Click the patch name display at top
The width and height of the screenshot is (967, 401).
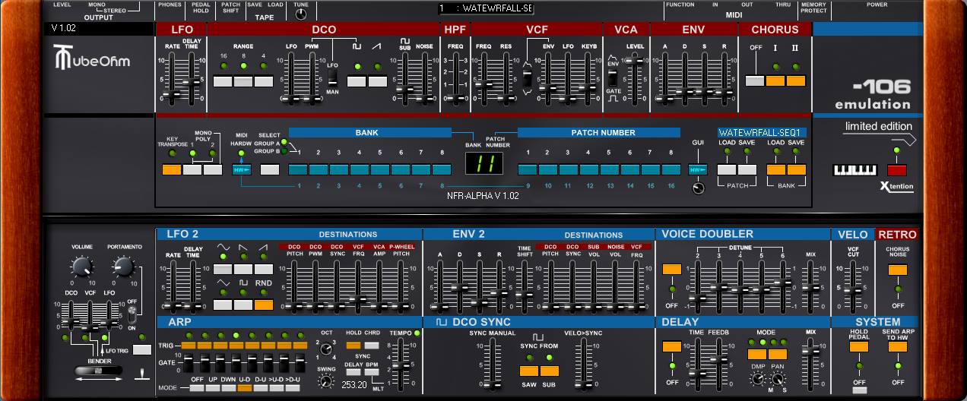(x=487, y=8)
